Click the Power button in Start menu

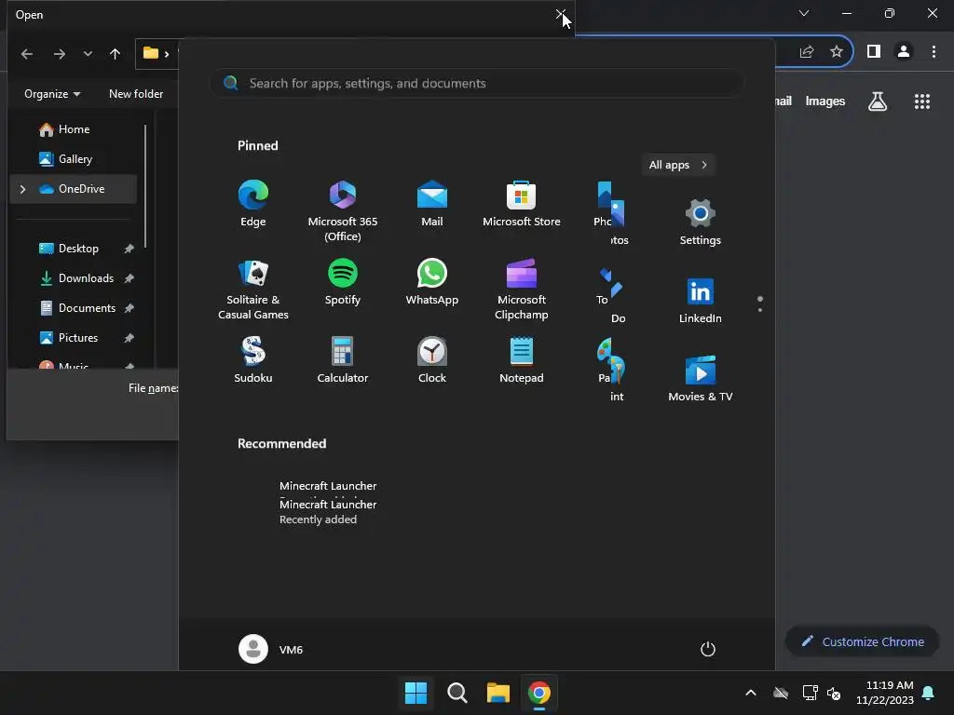point(708,649)
